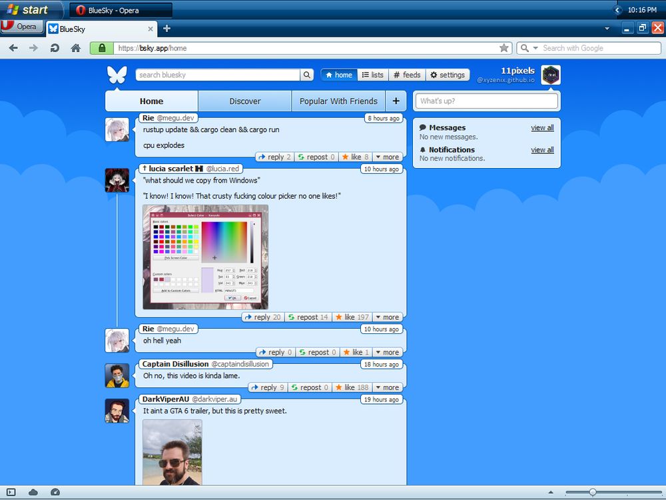Expand more options on Captain Disillusion's post
Image resolution: width=666 pixels, height=500 pixels.
[388, 387]
